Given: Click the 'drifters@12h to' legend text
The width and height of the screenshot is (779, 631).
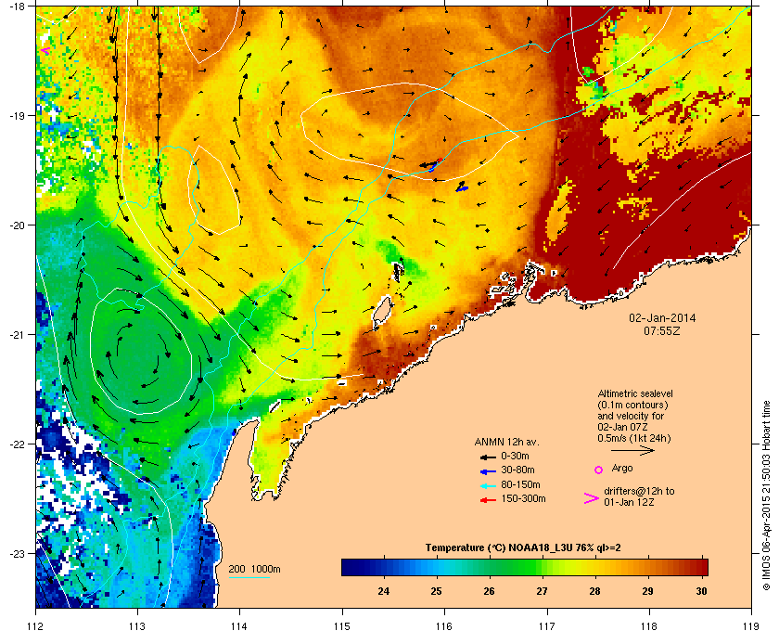Looking at the screenshot, I should tap(639, 491).
